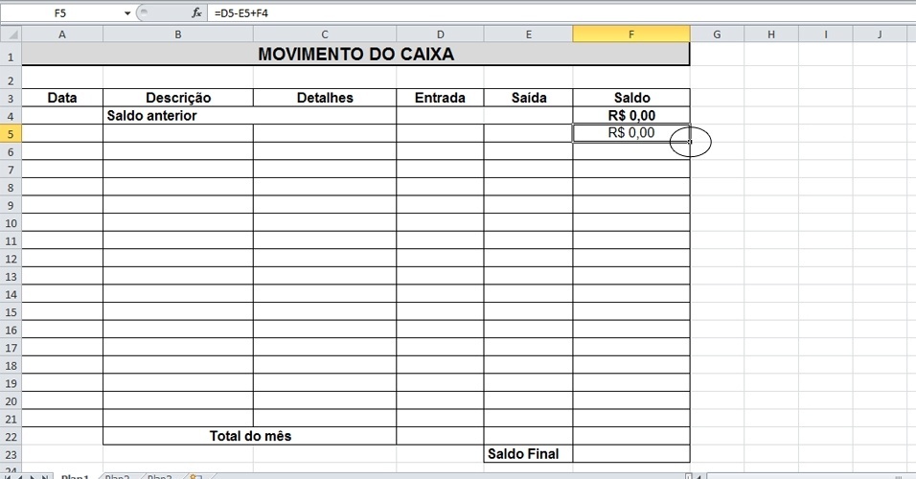The image size is (916, 479).
Task: Select column F header
Action: click(x=630, y=34)
